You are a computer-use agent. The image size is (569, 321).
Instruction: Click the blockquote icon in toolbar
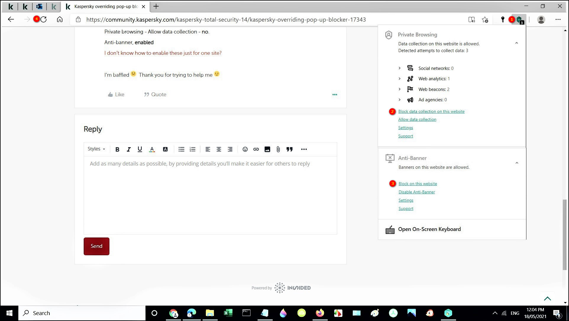[x=289, y=149]
